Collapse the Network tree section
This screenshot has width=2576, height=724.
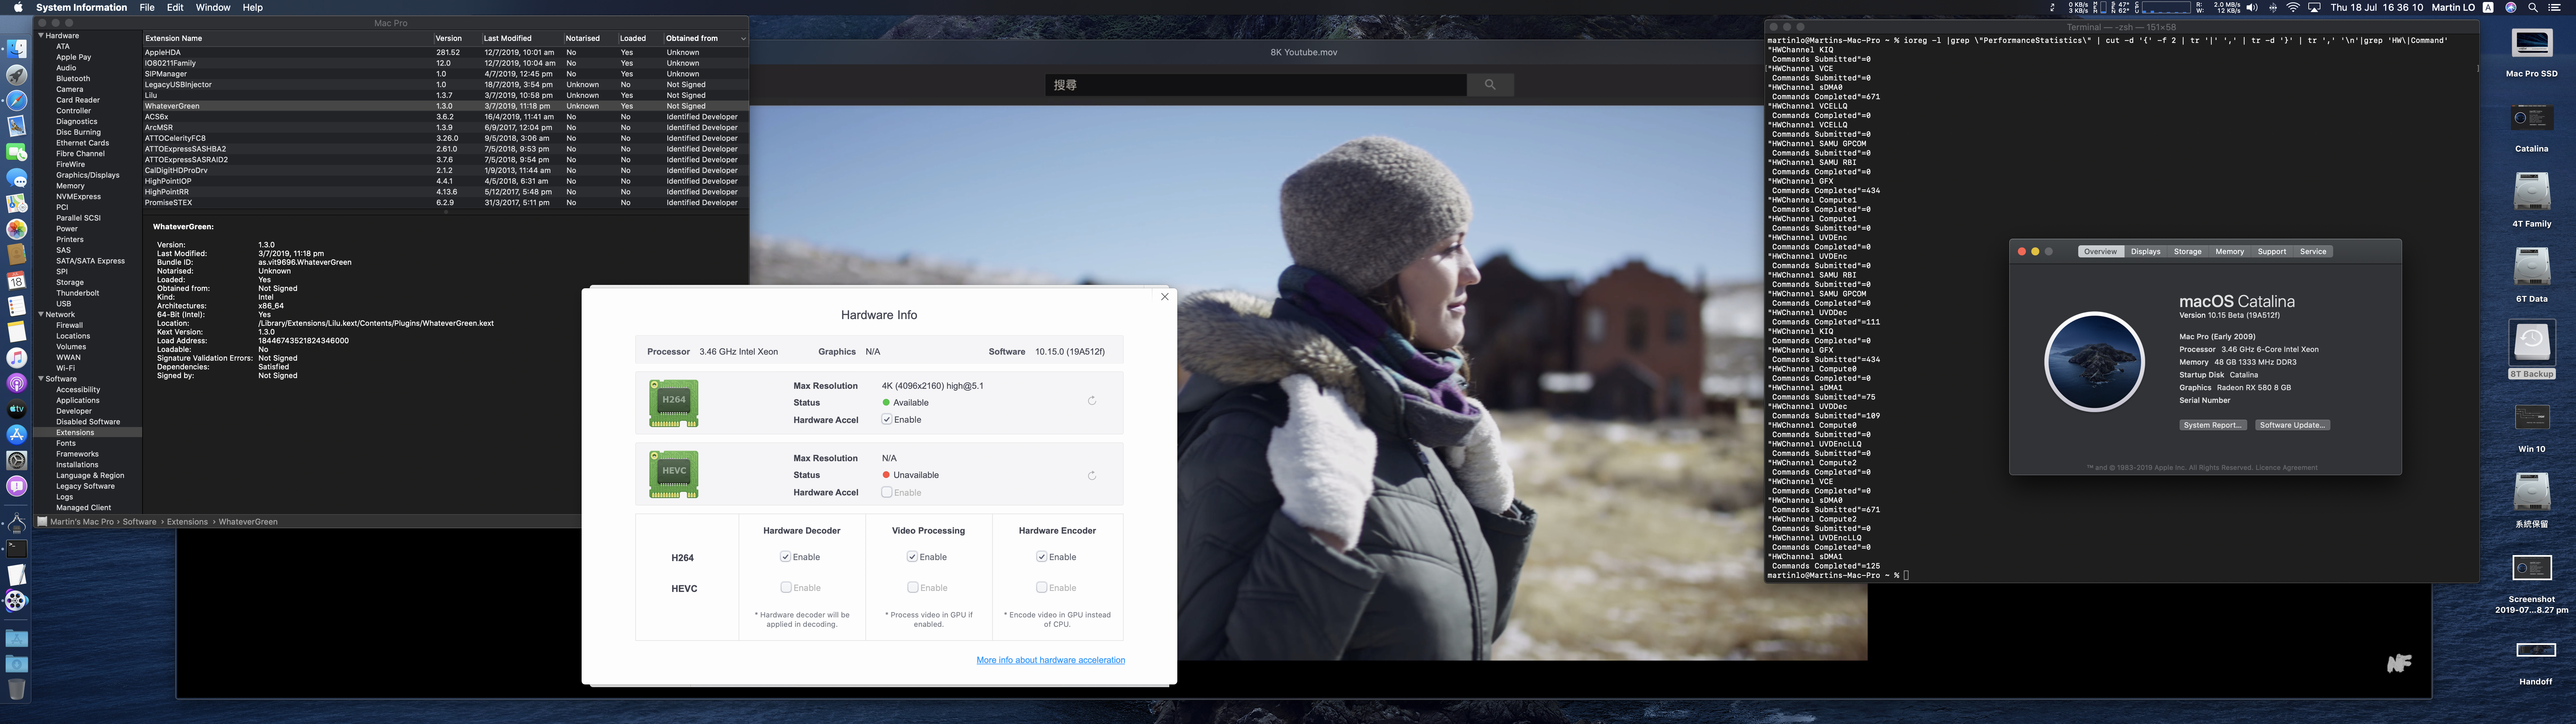(x=41, y=314)
